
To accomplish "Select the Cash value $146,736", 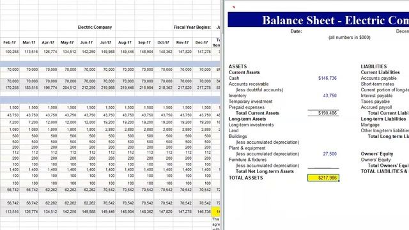I will [327, 78].
